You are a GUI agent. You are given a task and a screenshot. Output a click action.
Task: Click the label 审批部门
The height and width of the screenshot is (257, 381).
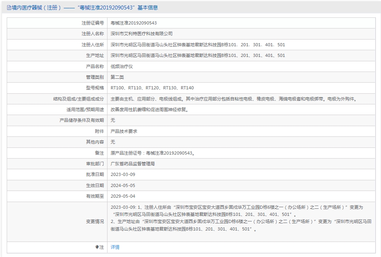[x=95, y=164]
